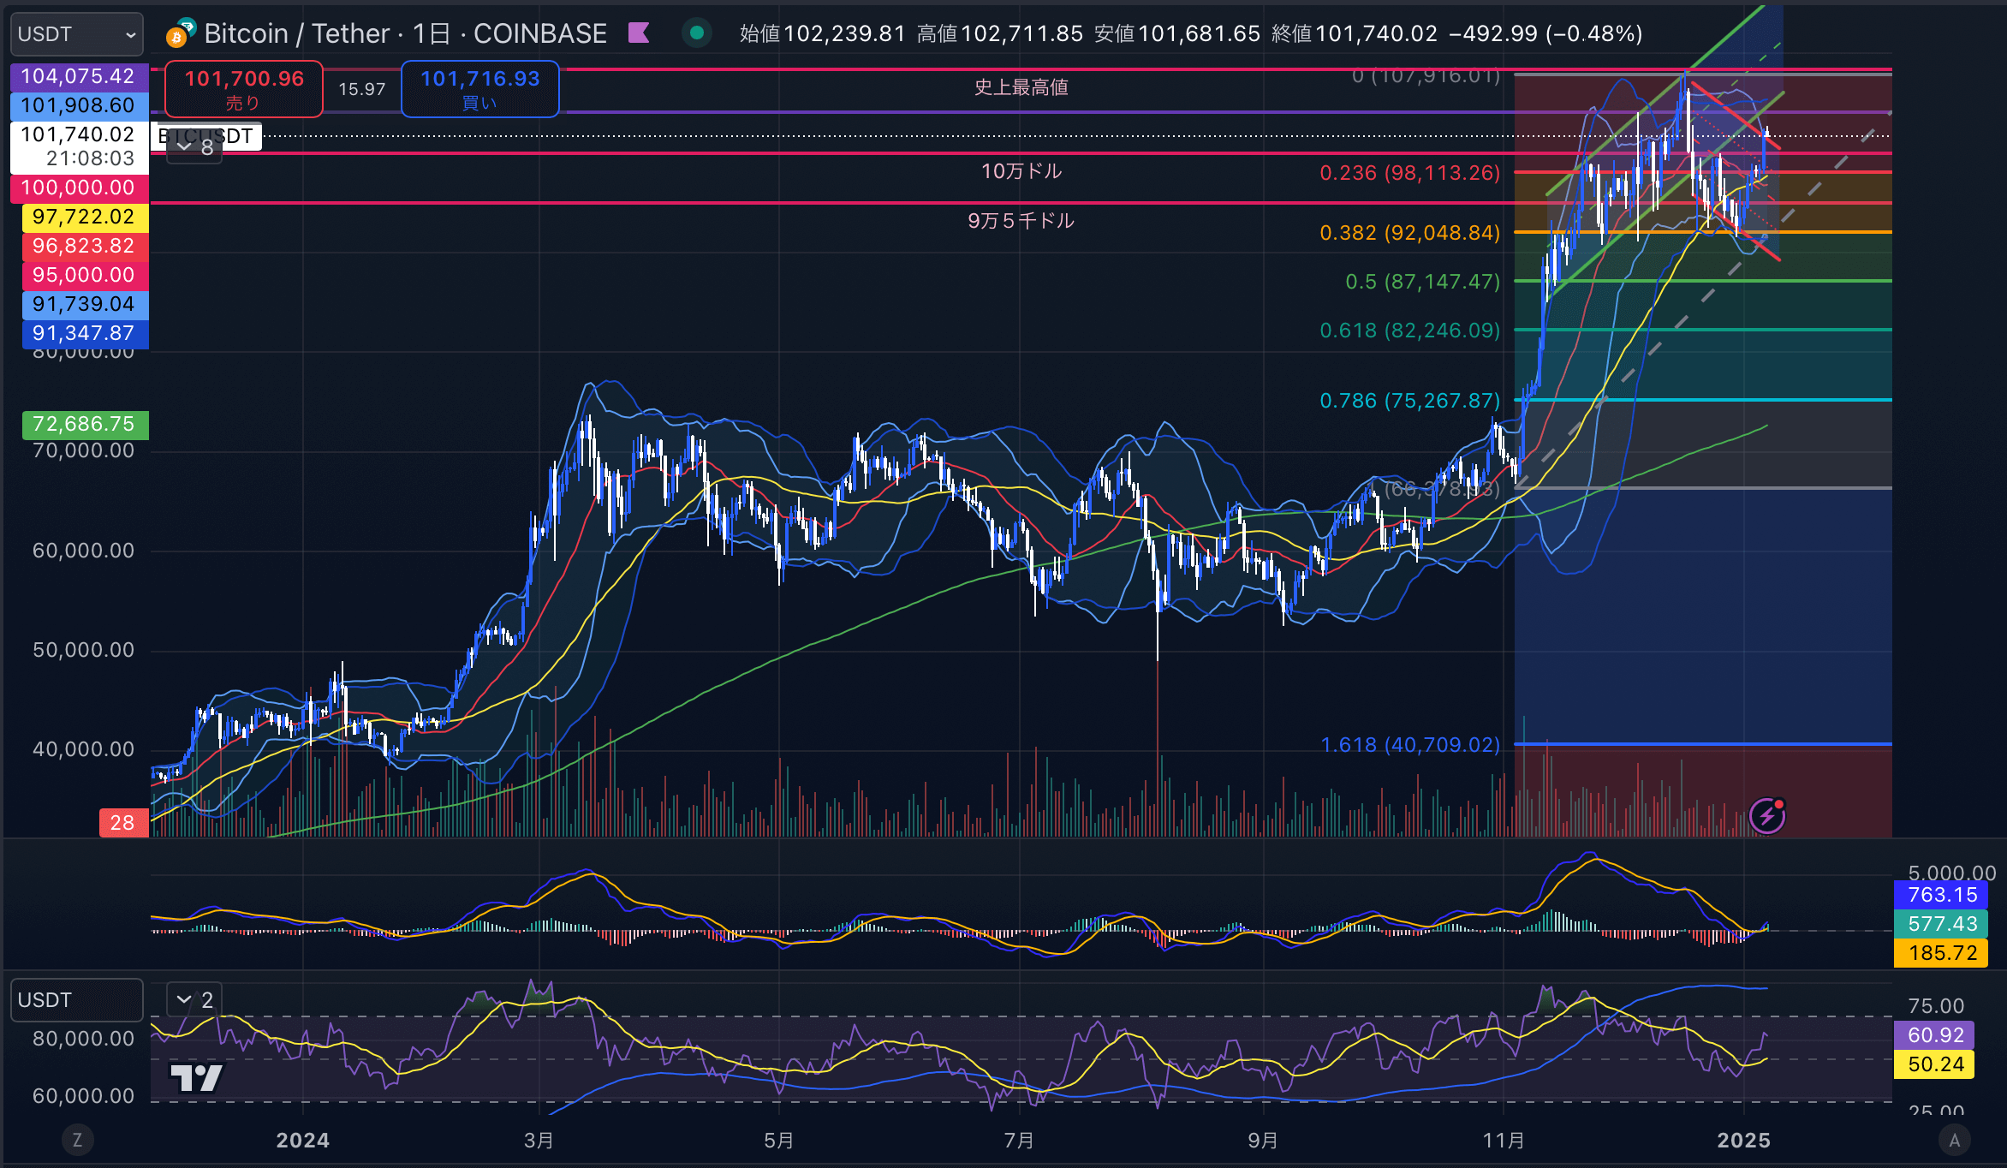Click the high value 高値 102,711.85
Image resolution: width=2007 pixels, height=1168 pixels.
[x=1000, y=33]
